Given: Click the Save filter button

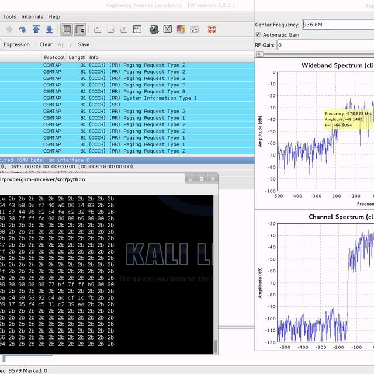Looking at the screenshot, I should [84, 44].
